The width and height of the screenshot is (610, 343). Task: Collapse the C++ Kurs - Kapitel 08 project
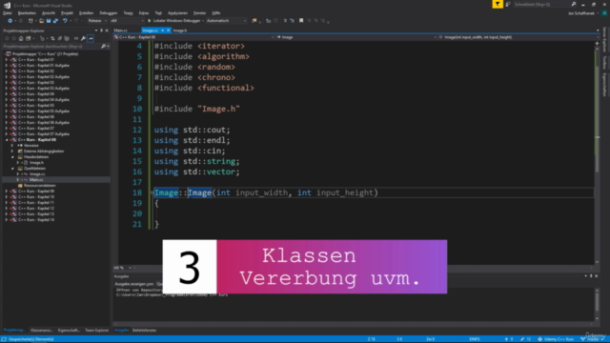(7, 140)
